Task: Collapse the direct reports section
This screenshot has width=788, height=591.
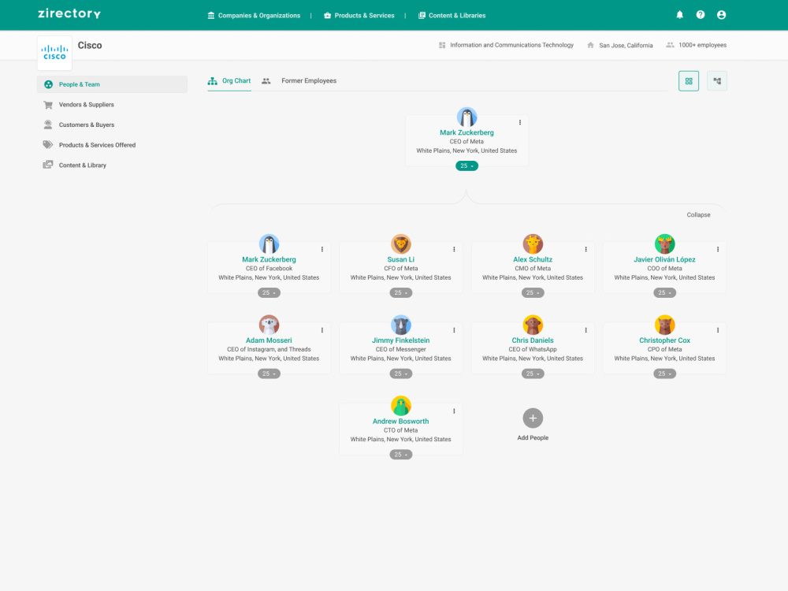Action: point(698,214)
